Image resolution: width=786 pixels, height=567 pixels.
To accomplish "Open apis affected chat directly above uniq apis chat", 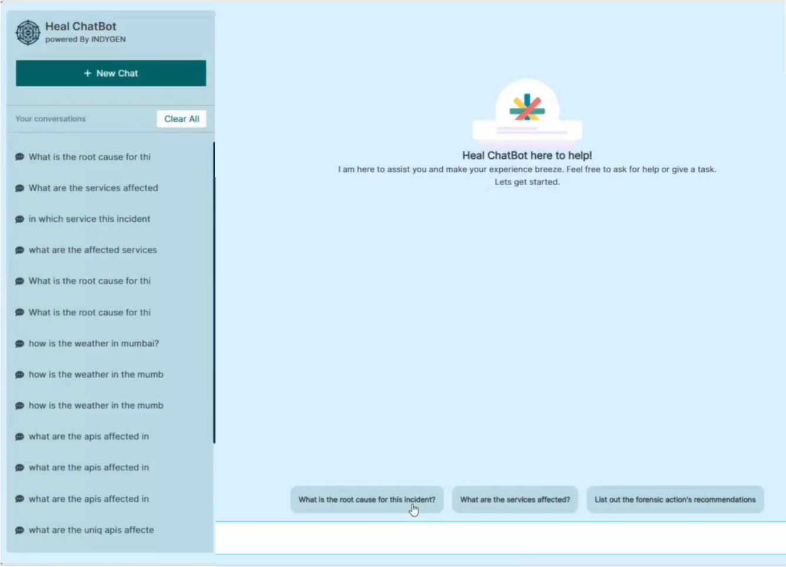I will pyautogui.click(x=89, y=499).
